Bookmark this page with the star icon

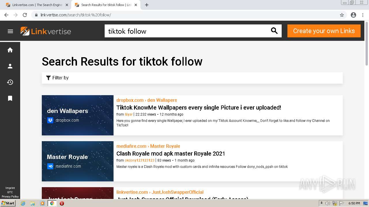coord(342,15)
